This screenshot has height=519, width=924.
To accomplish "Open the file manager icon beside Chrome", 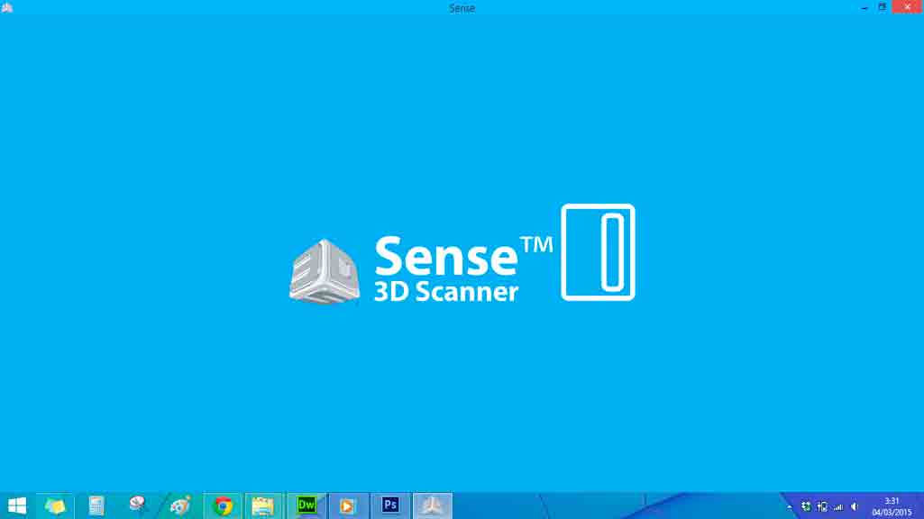I will (263, 505).
